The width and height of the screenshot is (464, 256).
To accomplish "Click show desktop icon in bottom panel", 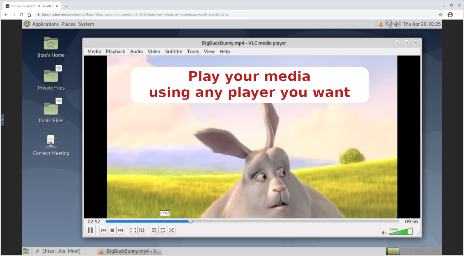I will (26, 251).
